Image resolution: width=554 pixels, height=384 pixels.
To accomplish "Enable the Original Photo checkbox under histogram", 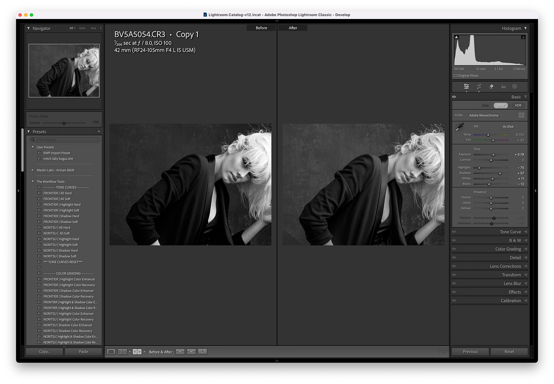I will tap(455, 75).
